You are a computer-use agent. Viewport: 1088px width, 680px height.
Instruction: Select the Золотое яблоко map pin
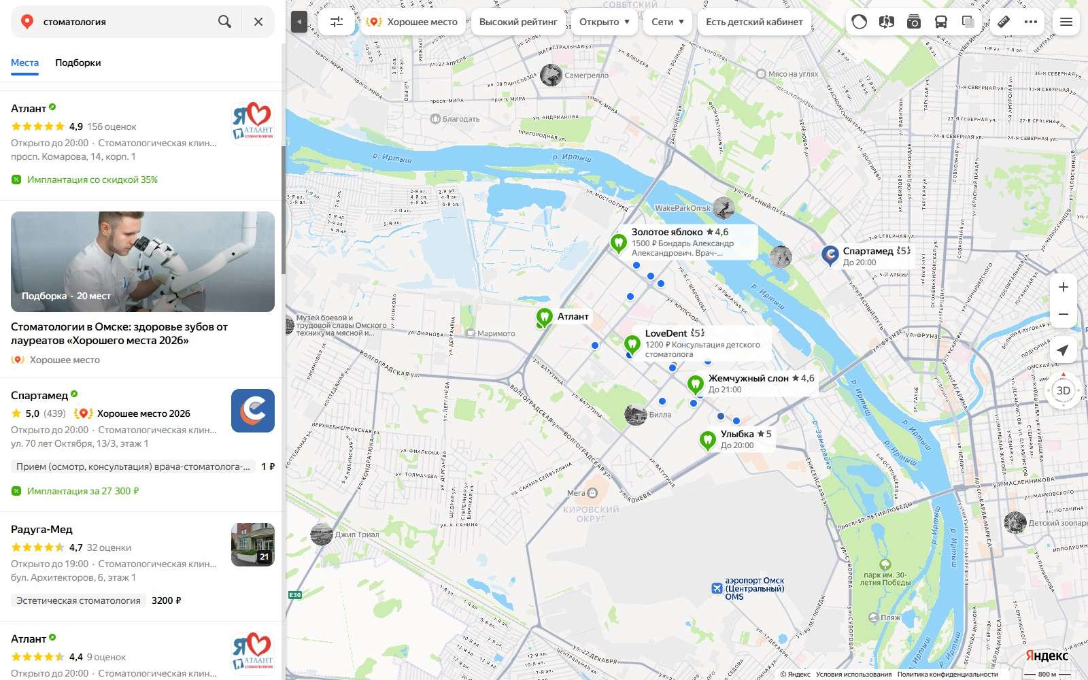[x=618, y=243]
